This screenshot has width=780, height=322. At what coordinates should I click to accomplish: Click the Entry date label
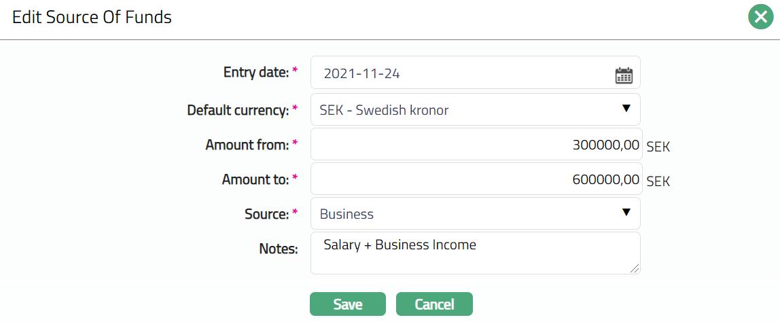click(x=256, y=72)
